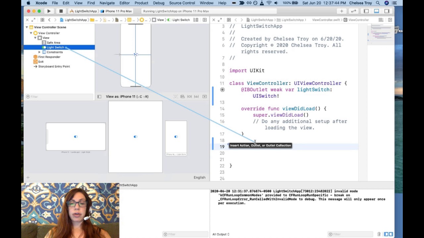Image resolution: width=424 pixels, height=238 pixels.
Task: Expand the right editor pane to full size
Action: pos(219,20)
